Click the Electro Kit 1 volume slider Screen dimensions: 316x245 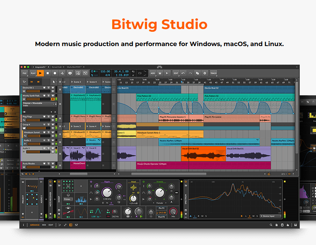pyautogui.click(x=38, y=91)
